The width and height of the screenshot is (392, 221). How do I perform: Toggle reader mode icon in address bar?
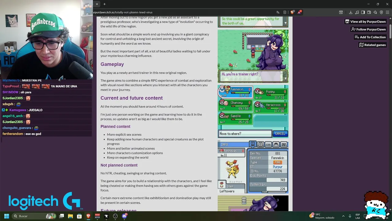(x=285, y=12)
